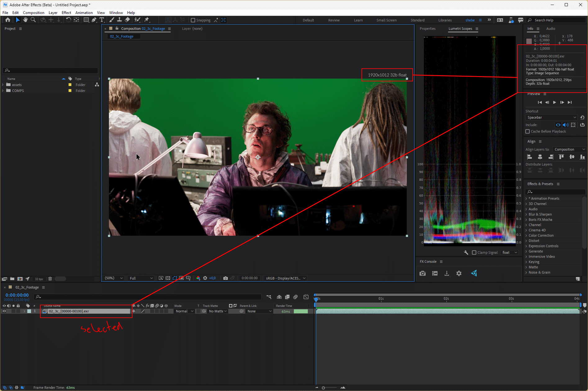The height and width of the screenshot is (391, 588).
Task: Change the layer blend mode from Normal
Action: point(184,311)
